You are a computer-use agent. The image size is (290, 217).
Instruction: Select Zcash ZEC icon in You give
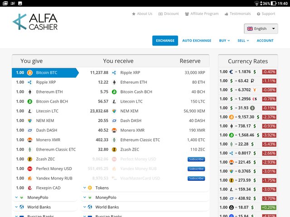point(30,159)
